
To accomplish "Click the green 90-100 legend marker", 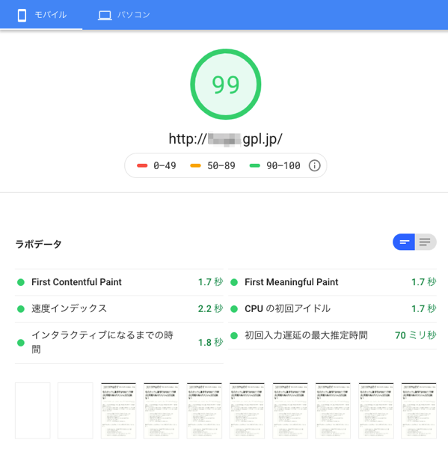I will click(x=255, y=165).
